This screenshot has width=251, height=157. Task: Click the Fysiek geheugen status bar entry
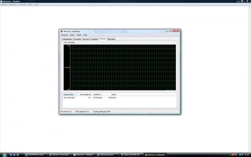[x=102, y=111]
